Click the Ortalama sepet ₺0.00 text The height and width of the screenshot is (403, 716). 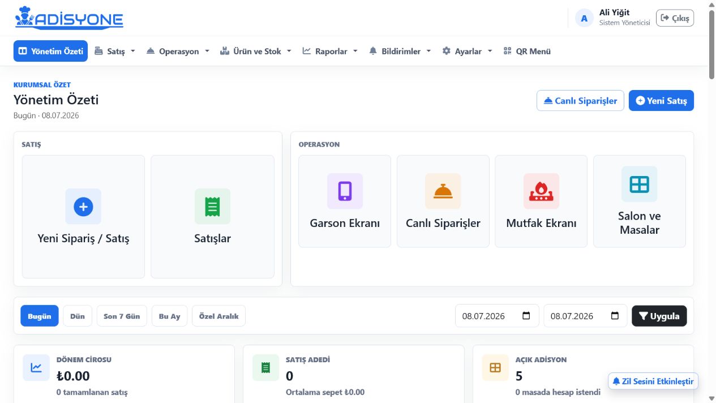(325, 392)
